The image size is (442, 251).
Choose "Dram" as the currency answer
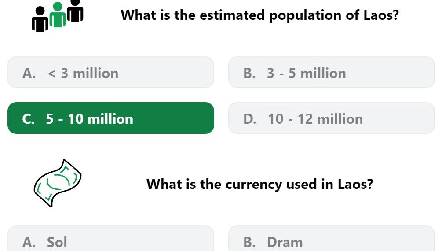click(x=332, y=239)
